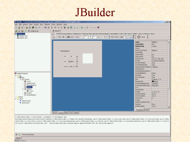Click the Refresh project icon in project toolbar
This screenshot has height=142, width=190.
pyautogui.click(x=25, y=31)
